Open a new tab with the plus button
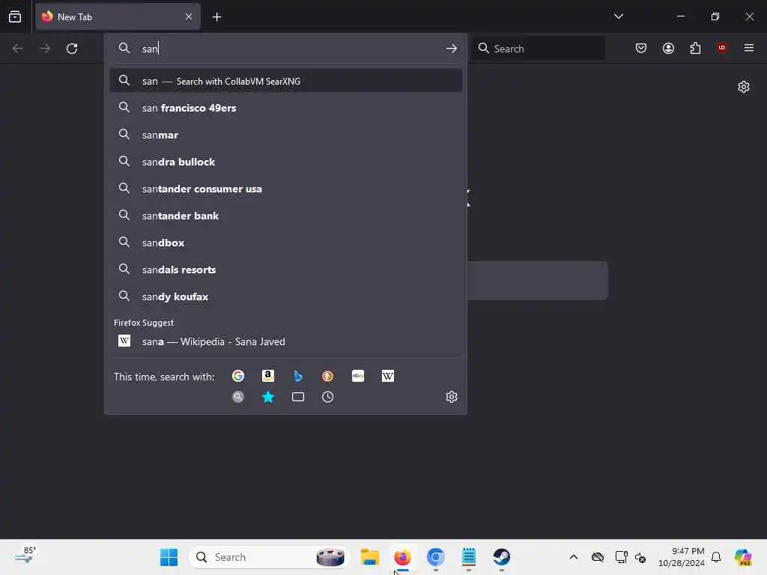 216,17
